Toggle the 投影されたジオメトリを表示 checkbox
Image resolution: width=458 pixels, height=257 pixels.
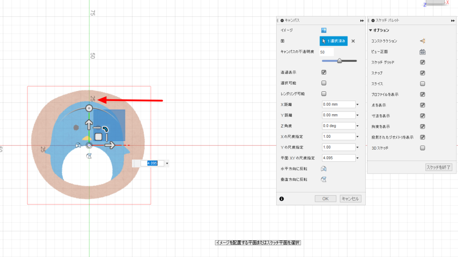(423, 137)
